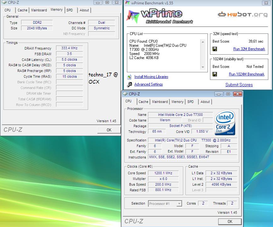Click the wPrime logo graphic
The height and width of the screenshot is (227, 273).
point(159,16)
